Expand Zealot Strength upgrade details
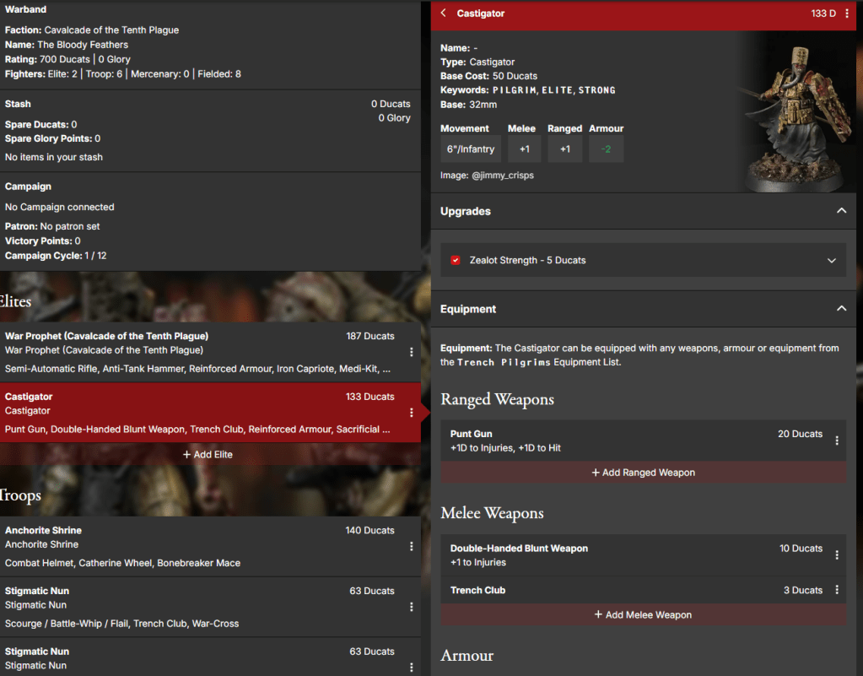The width and height of the screenshot is (863, 676). [833, 261]
